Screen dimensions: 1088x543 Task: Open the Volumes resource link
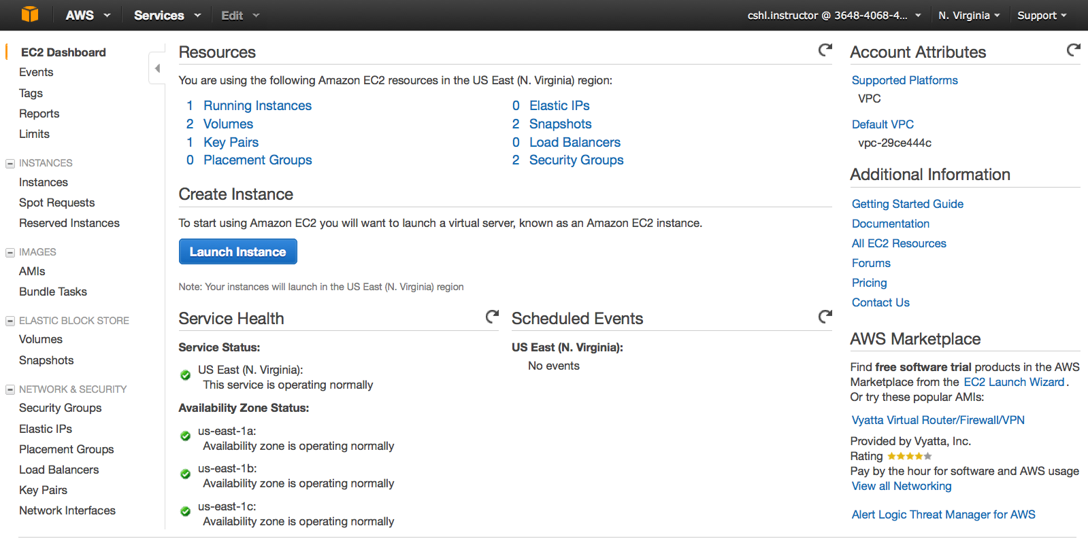pos(228,124)
